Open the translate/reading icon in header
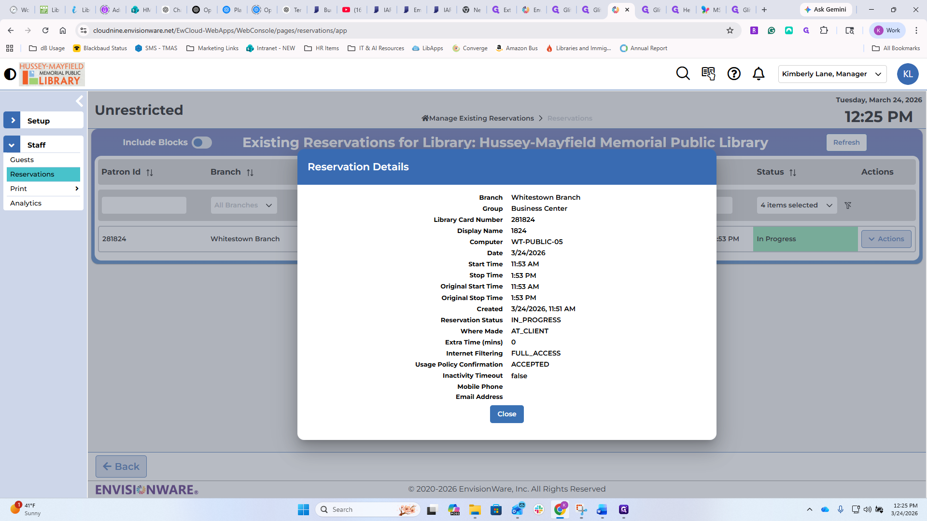 [x=708, y=74]
